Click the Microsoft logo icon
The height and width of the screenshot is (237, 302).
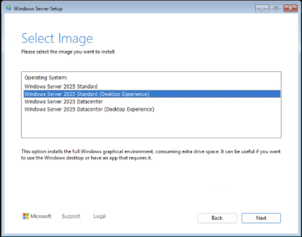coord(26,216)
